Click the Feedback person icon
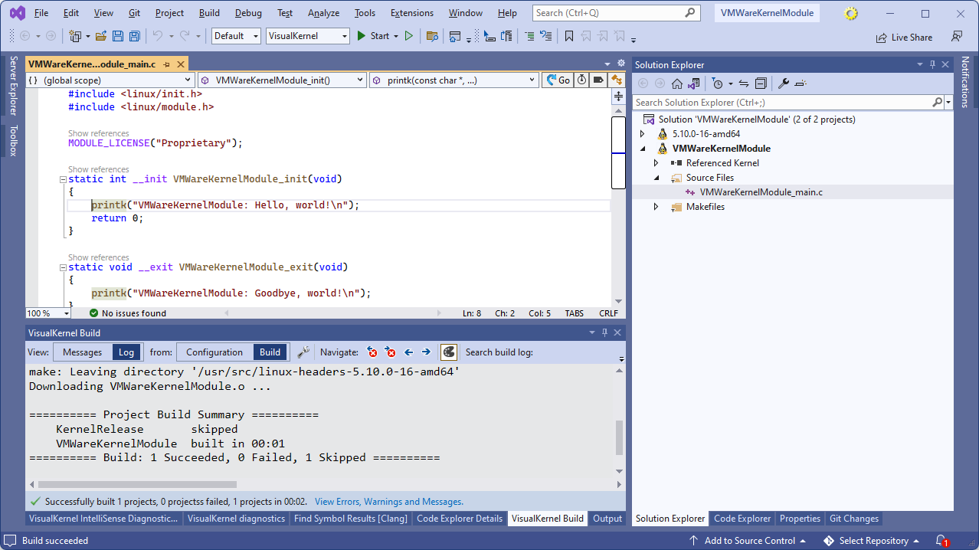Viewport: 979px width, 550px height. (957, 36)
